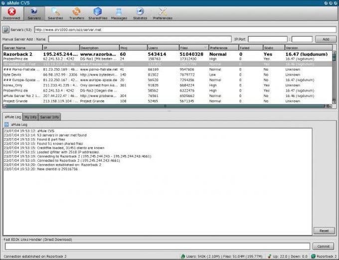Open the Preferences toolbar section
Image resolution: width=339 pixels, height=260 pixels.
click(x=163, y=13)
